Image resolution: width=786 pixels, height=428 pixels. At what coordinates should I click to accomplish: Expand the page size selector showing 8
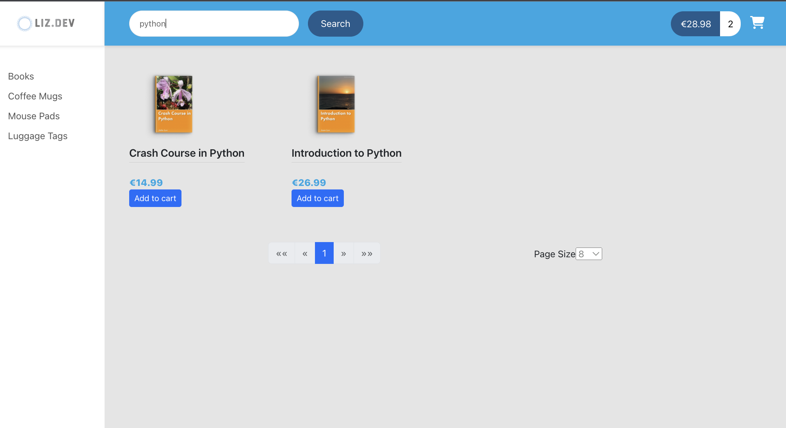point(589,254)
